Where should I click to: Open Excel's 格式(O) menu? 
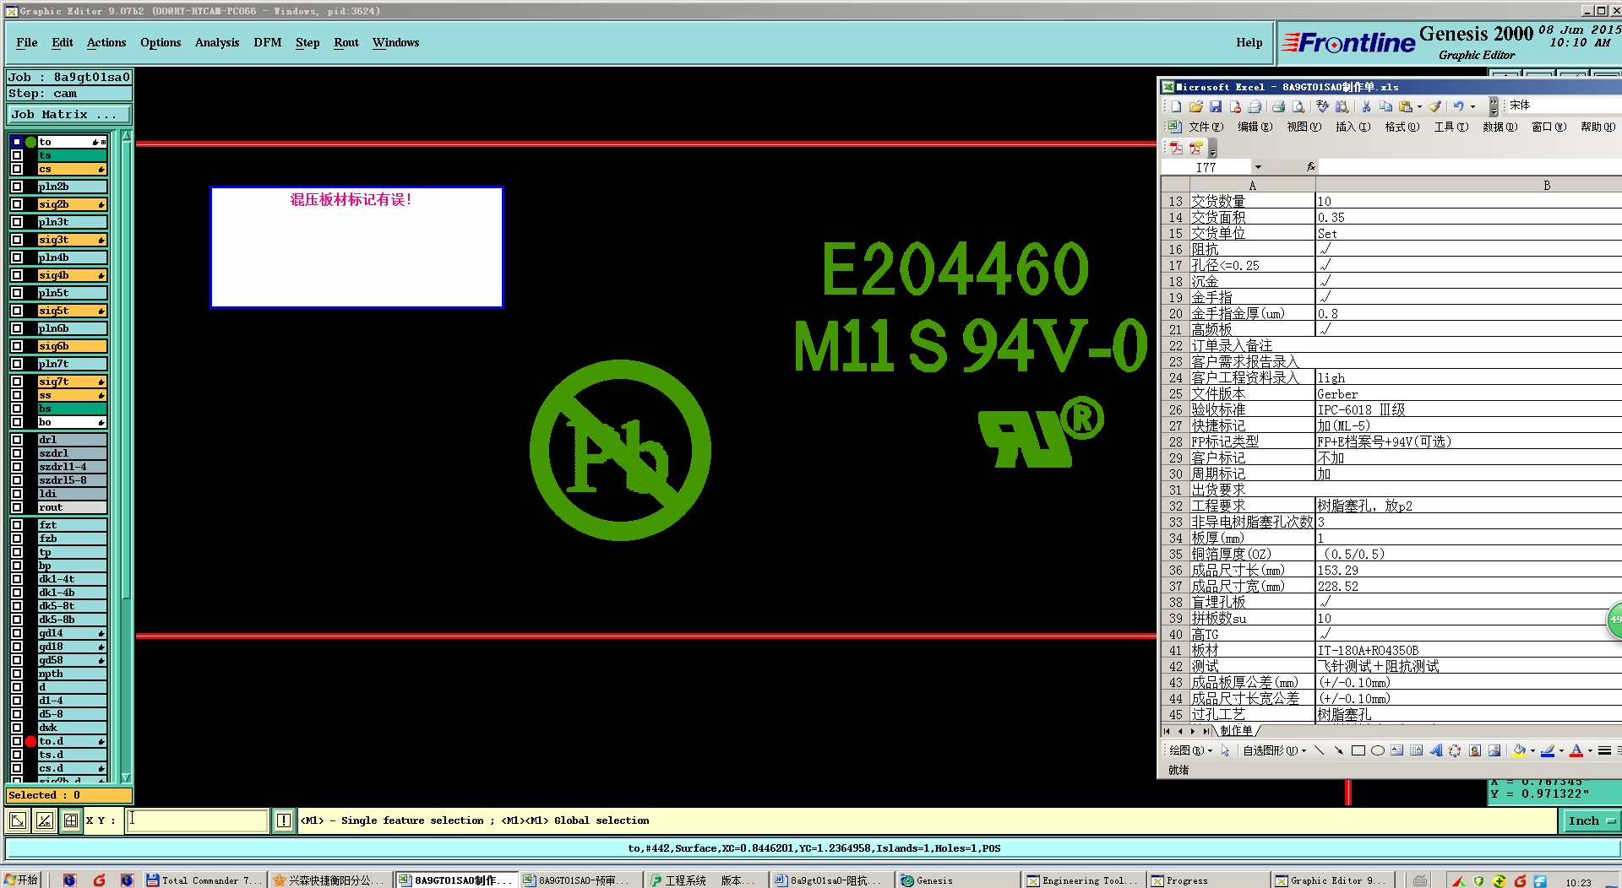coord(1402,127)
